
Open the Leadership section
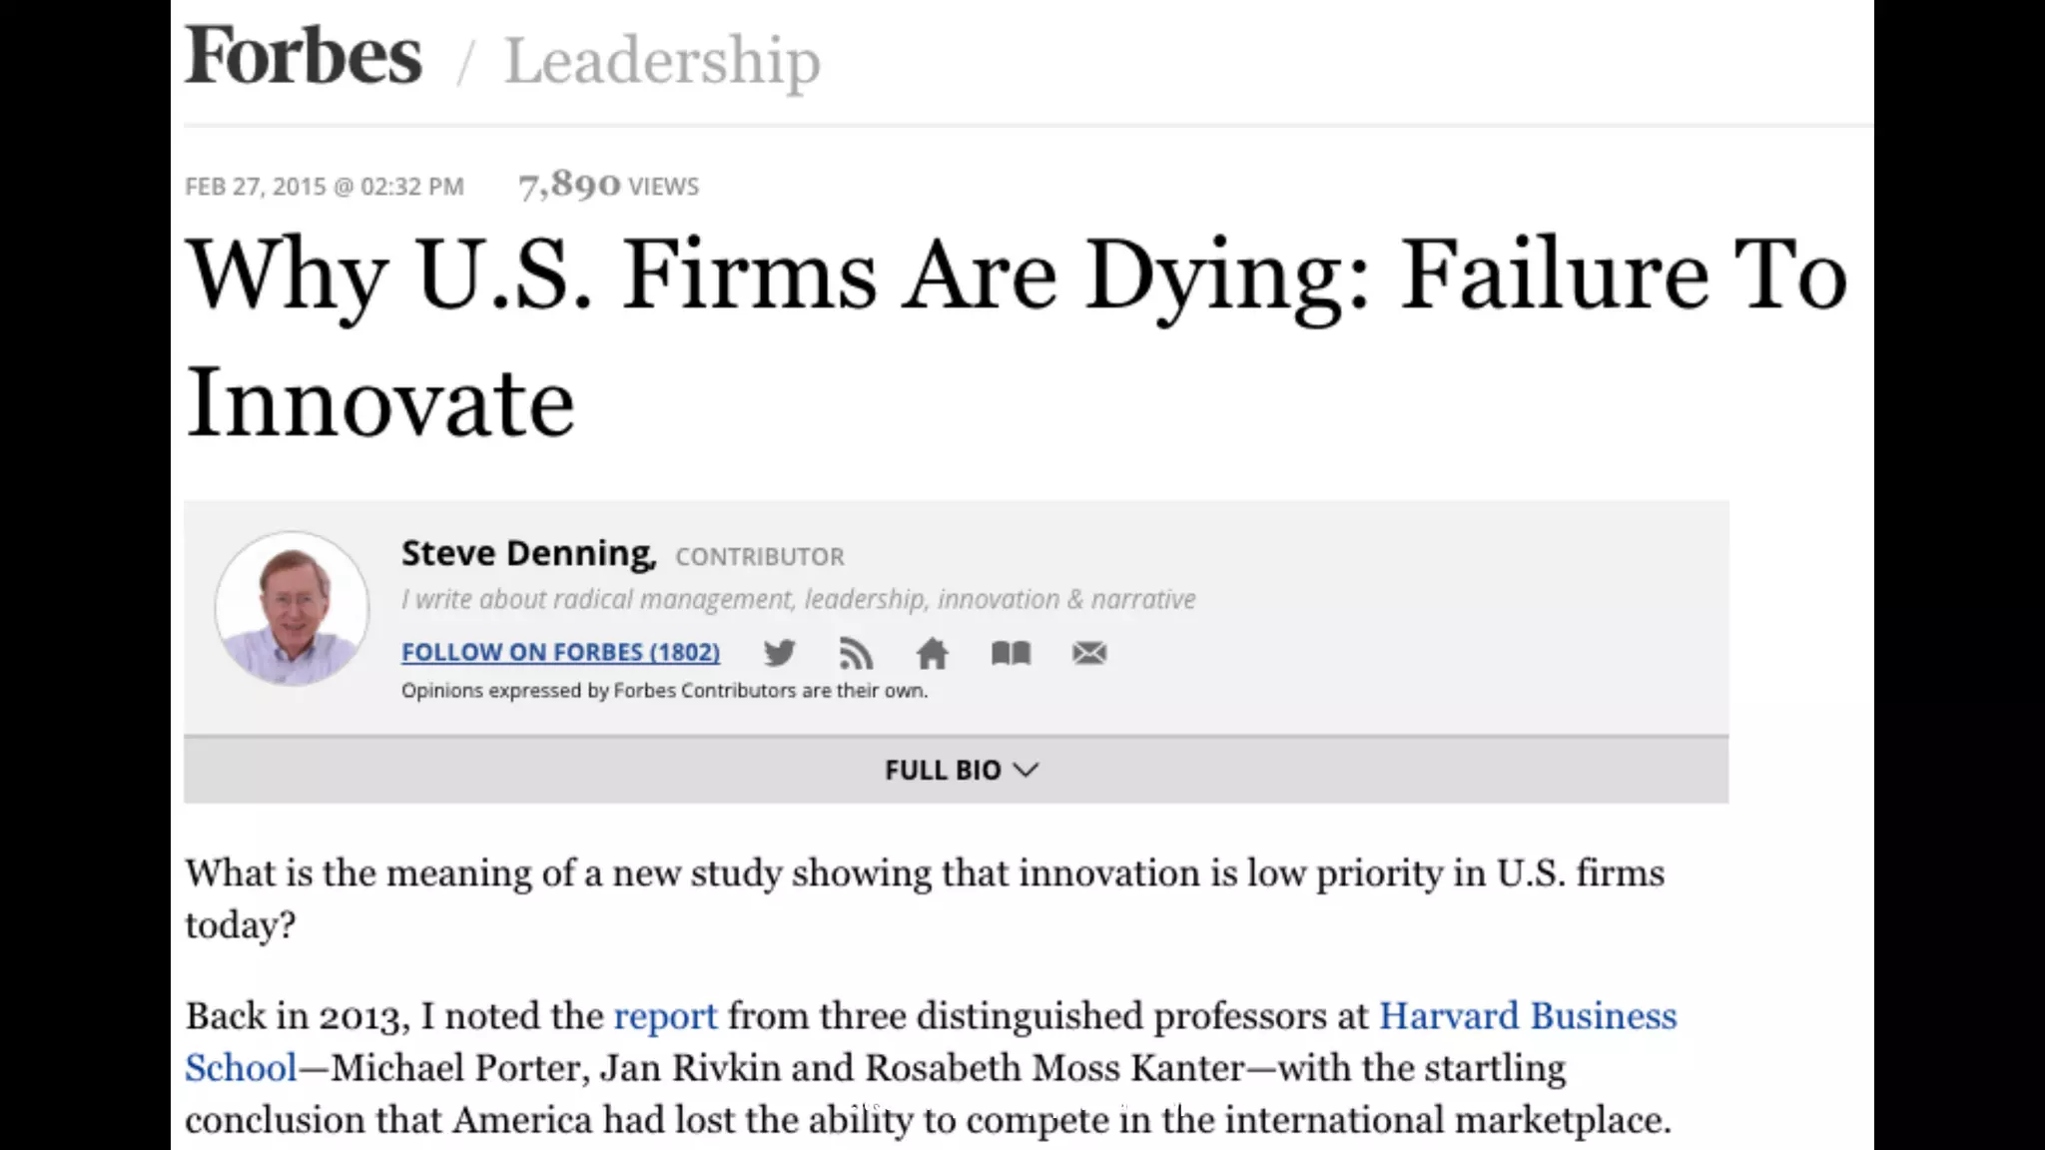click(x=662, y=60)
